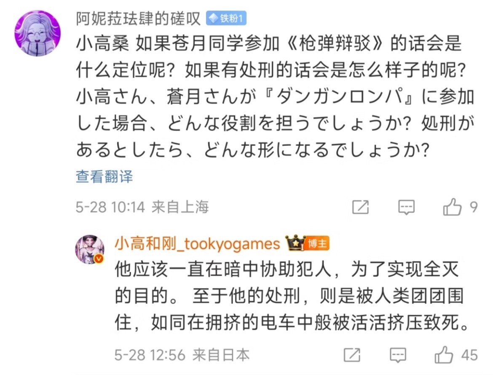Click the 45 like count
Screen dimensions: 493x375
[x=469, y=355]
